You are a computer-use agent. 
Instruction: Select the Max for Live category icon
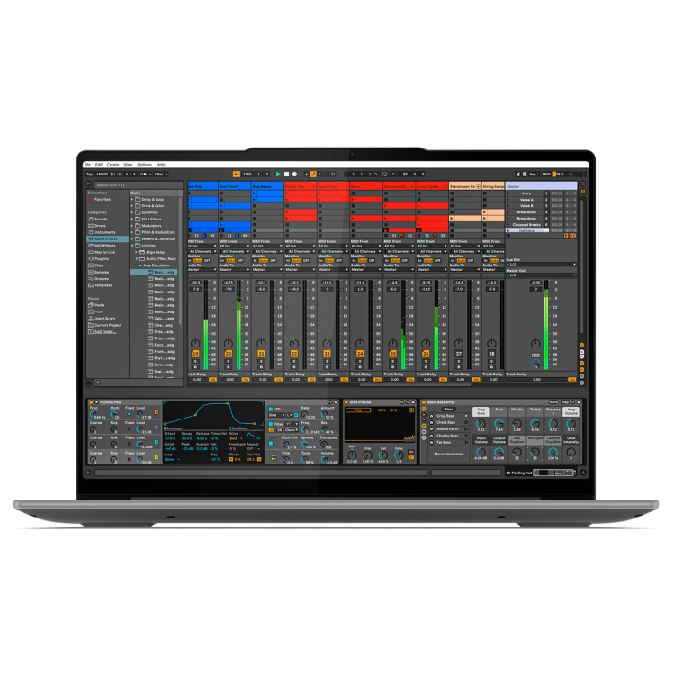click(91, 252)
